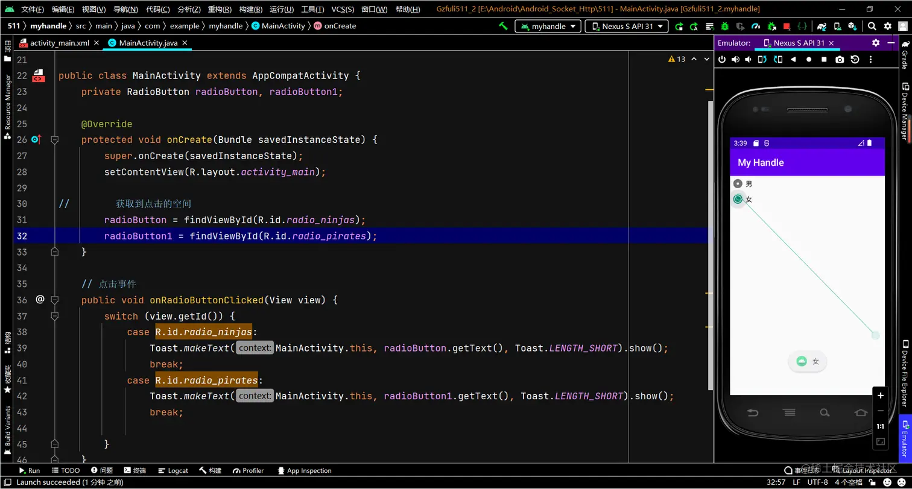Viewport: 912px width, 489px height.
Task: Open the Logcat tool window
Action: pos(173,470)
